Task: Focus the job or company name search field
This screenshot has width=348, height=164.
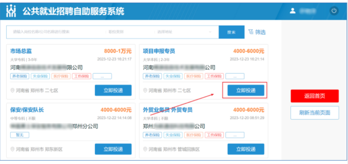Action: tap(54, 32)
